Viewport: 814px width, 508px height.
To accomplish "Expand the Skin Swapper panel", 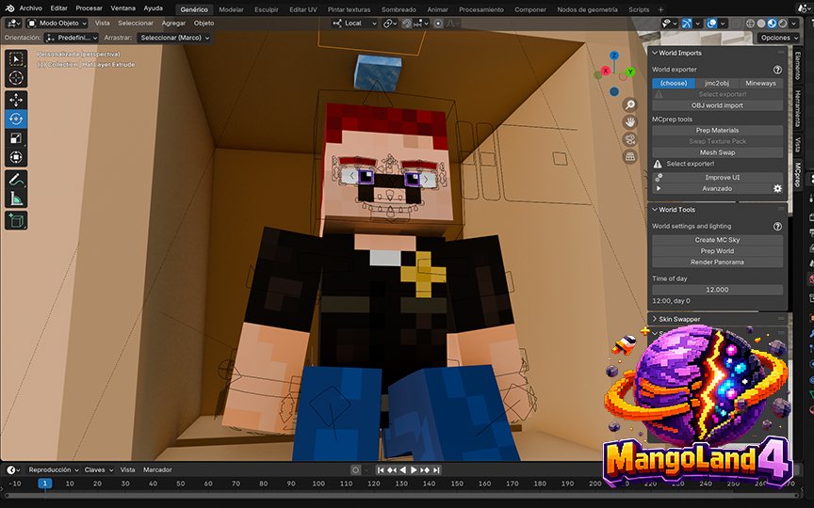I will coord(655,319).
